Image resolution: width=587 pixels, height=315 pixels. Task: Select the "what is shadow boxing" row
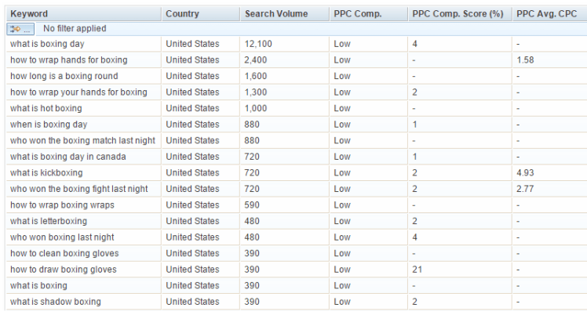click(55, 302)
